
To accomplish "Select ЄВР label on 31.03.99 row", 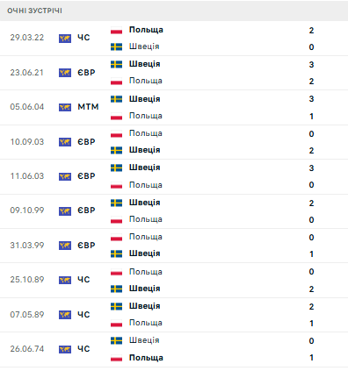I will point(86,246).
